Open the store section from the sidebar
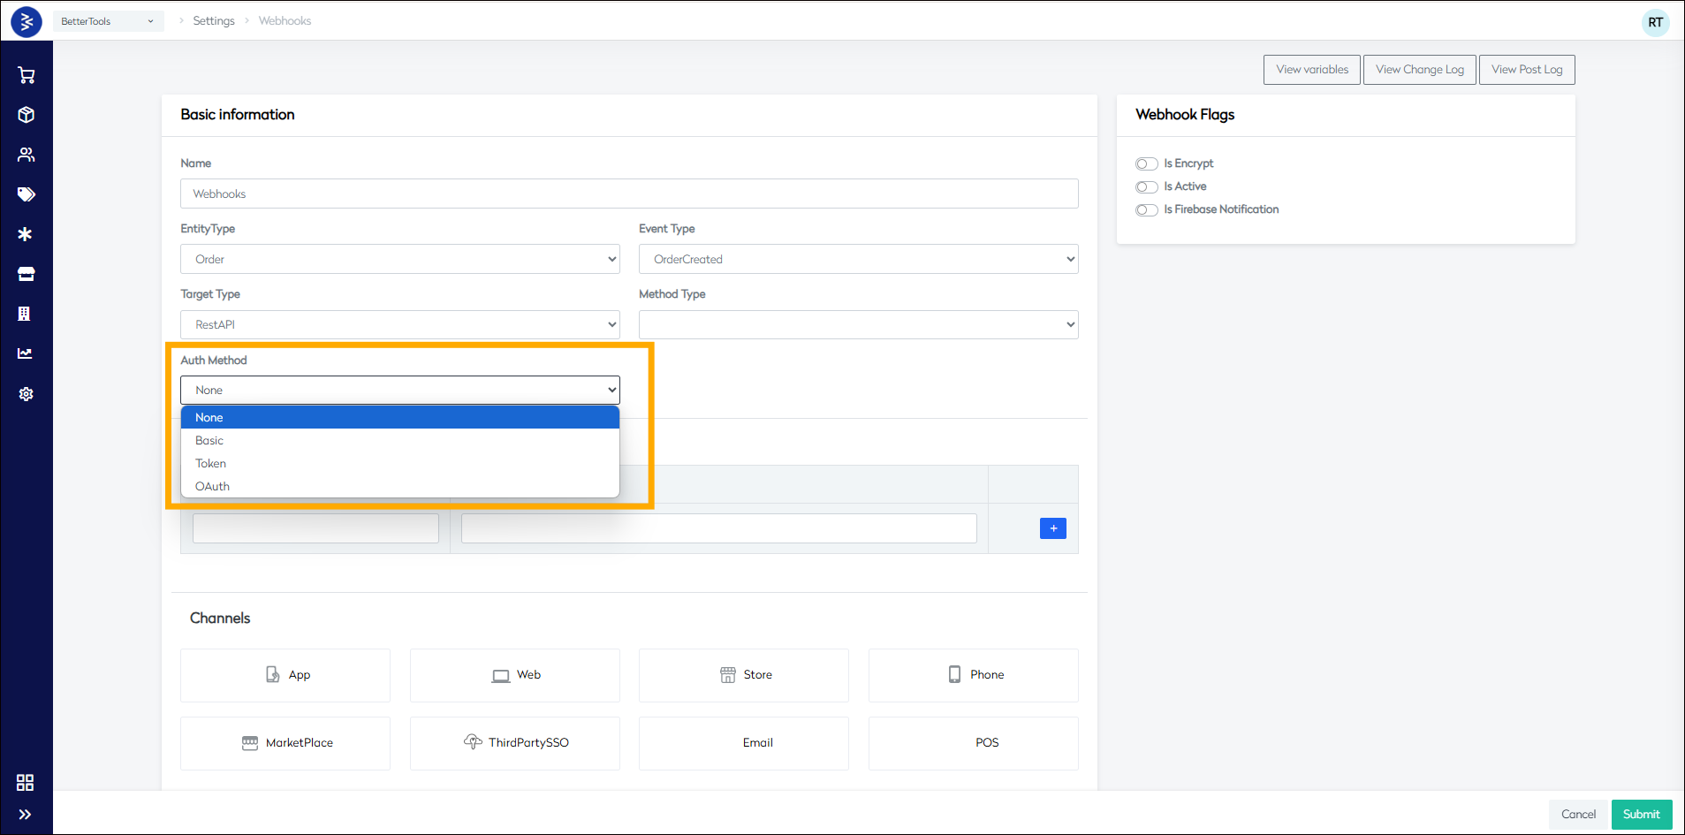 (x=26, y=274)
